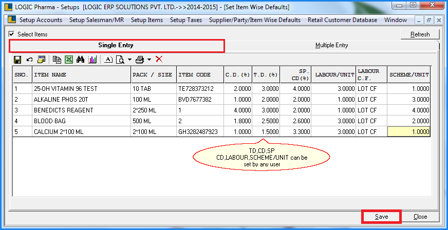Click SCHEME/UNIT value 4.0000 for BENEDICTS REAGENT

(x=409, y=110)
